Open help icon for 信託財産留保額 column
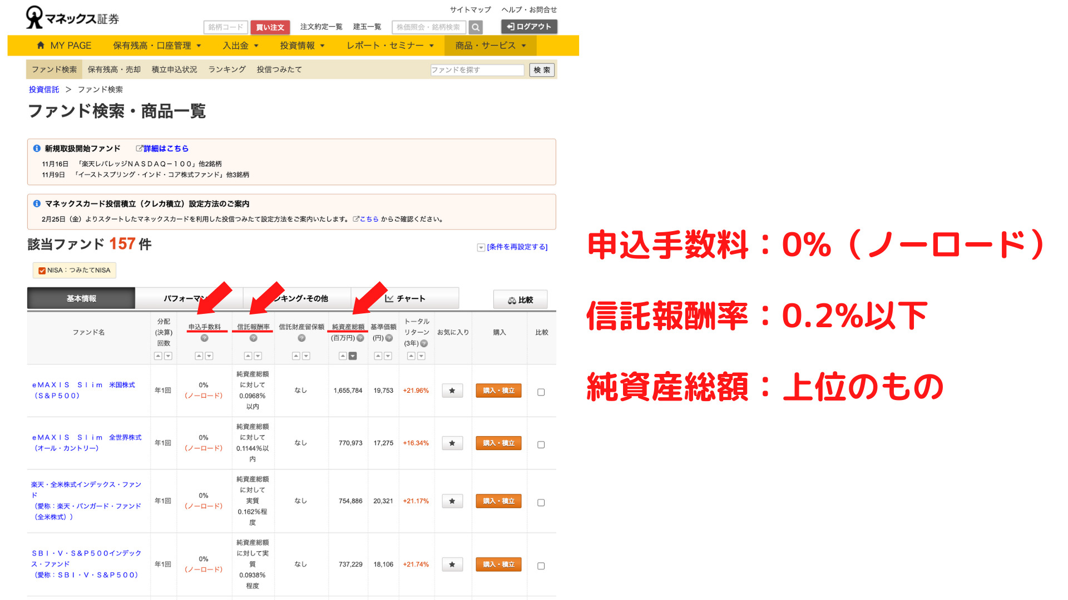Viewport: 1068px width, 600px height. click(301, 338)
